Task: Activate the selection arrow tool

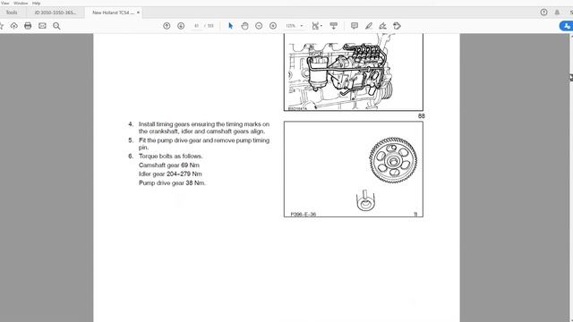Action: pos(230,26)
